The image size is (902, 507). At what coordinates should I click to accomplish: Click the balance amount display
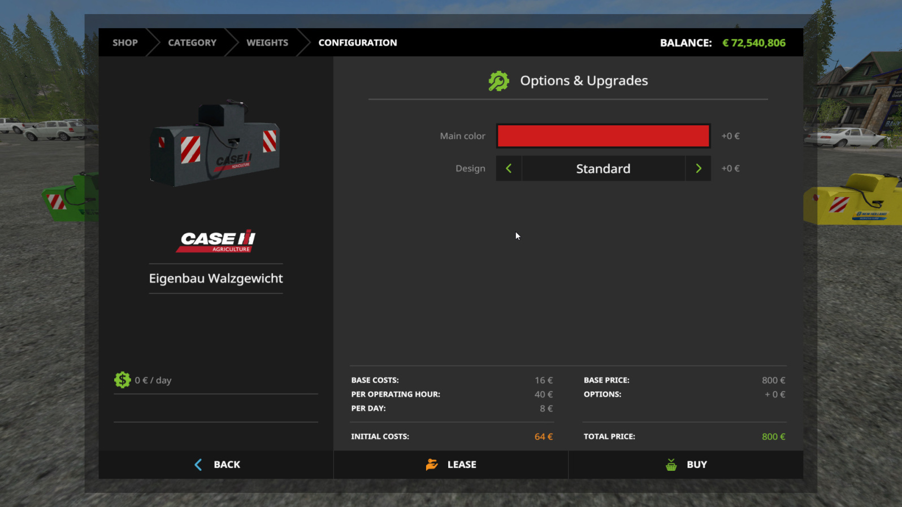[753, 43]
